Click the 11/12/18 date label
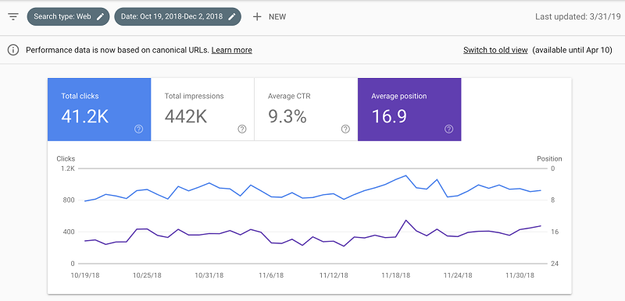Image resolution: width=625 pixels, height=301 pixels. point(334,275)
